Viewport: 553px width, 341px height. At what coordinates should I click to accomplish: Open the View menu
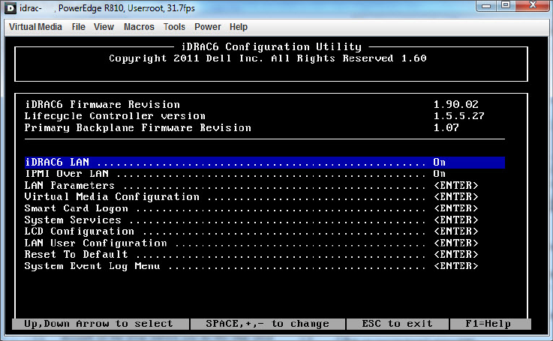104,27
